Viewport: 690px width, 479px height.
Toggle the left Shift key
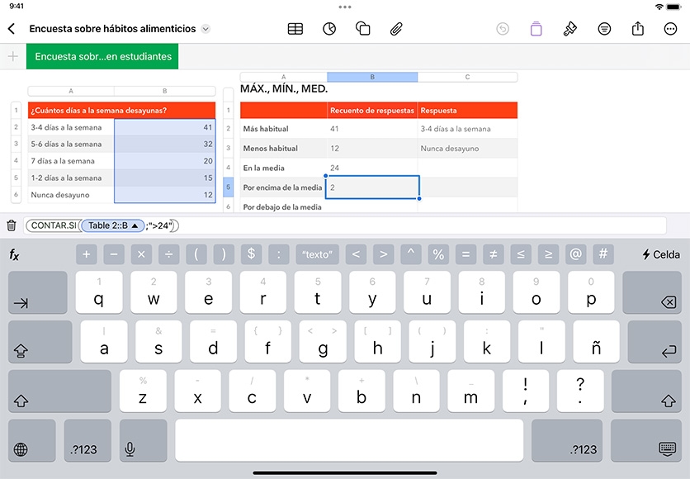pyautogui.click(x=60, y=391)
